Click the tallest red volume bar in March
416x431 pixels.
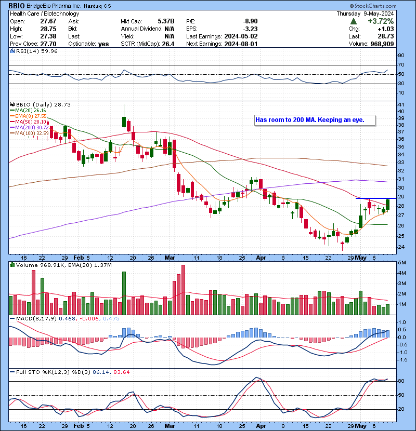184,290
